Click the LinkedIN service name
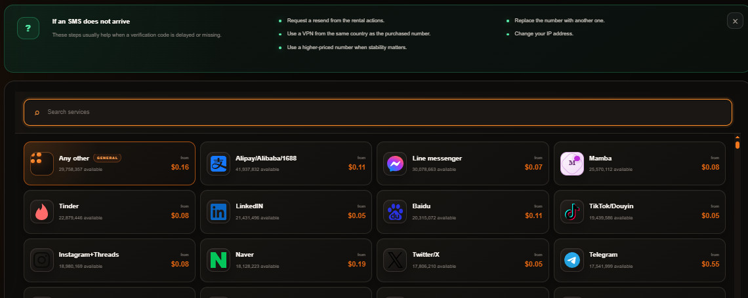Viewport: 748px width, 298px height. pyautogui.click(x=249, y=206)
